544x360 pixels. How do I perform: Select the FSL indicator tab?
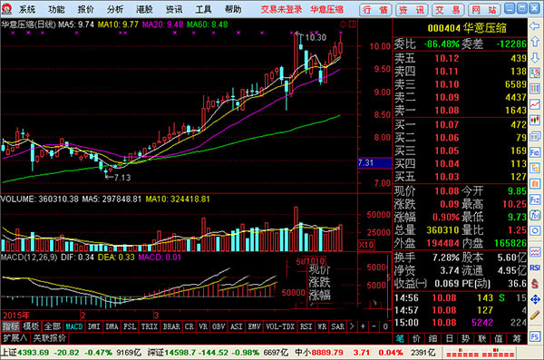coord(130,326)
